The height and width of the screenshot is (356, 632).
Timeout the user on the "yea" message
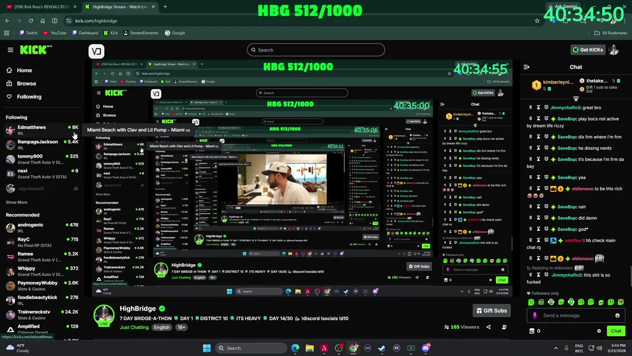tap(539, 178)
